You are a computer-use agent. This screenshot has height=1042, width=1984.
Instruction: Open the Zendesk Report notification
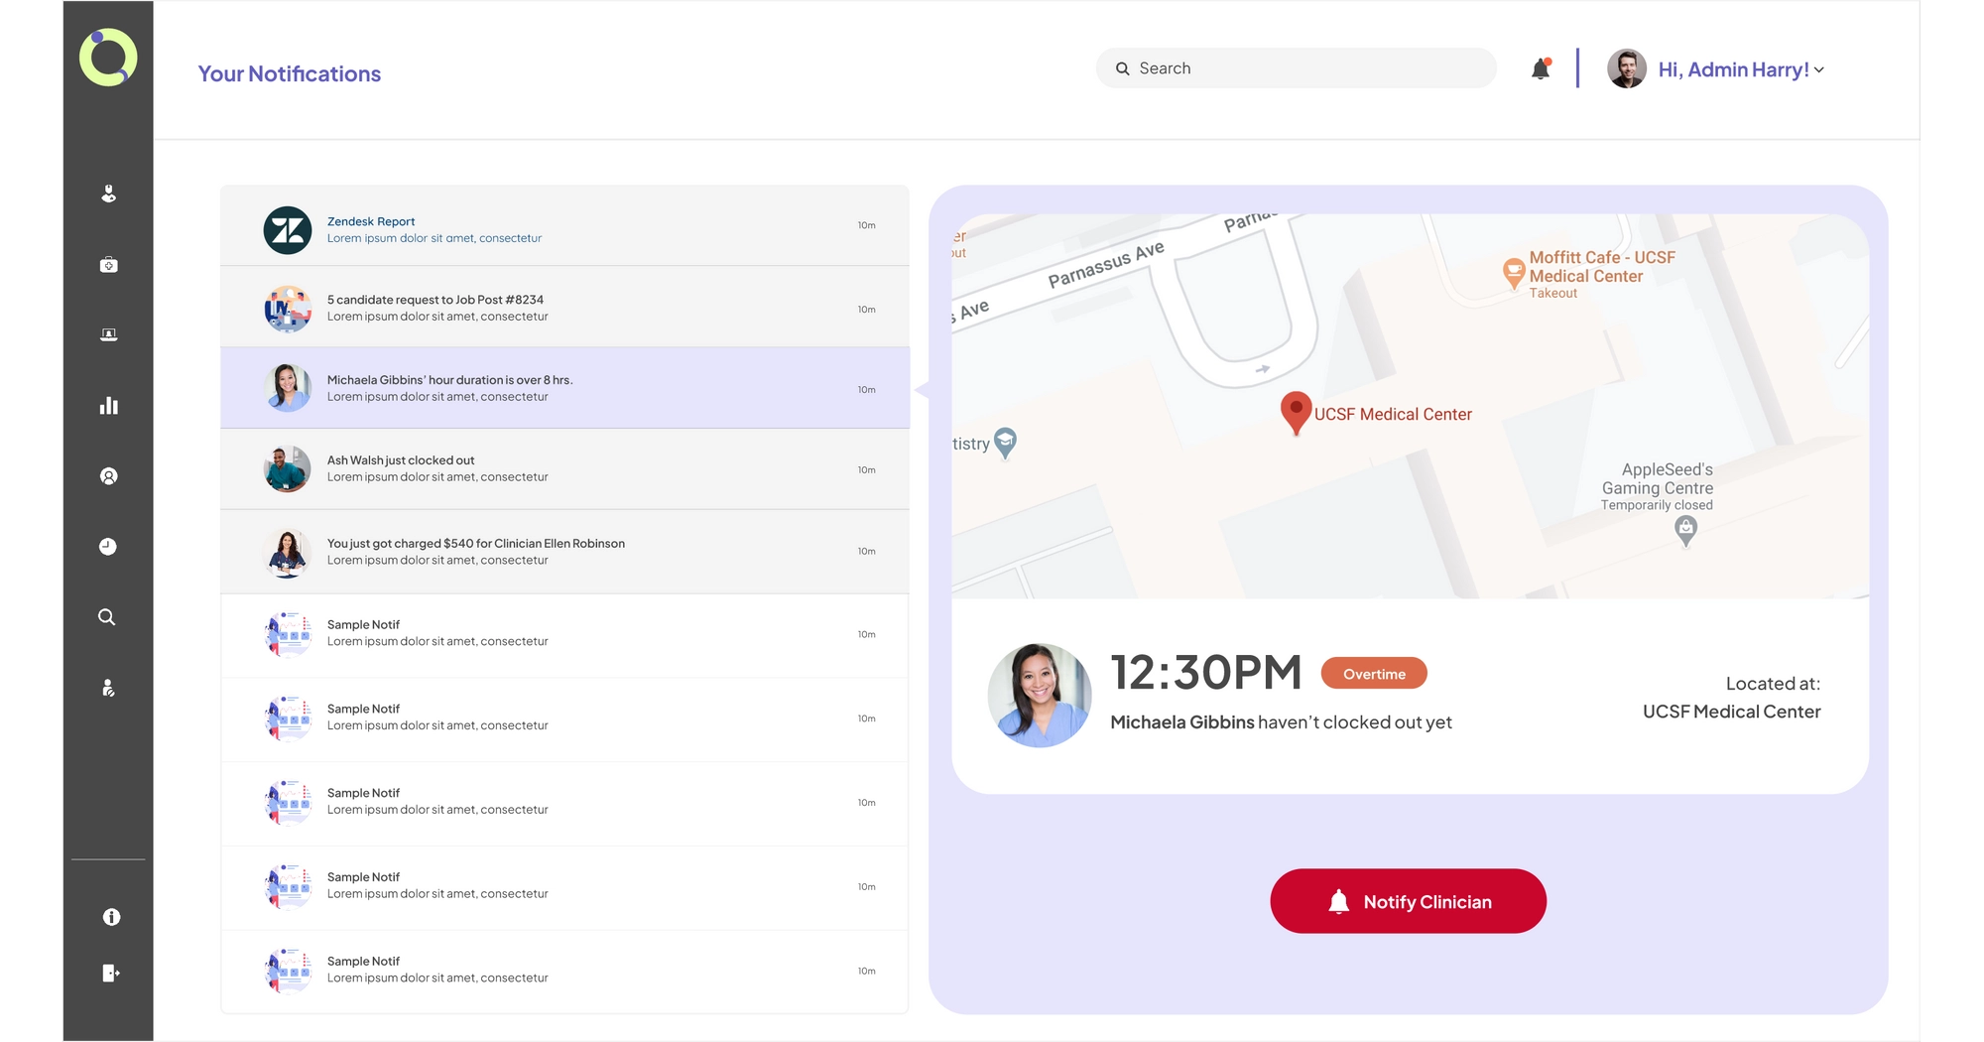point(564,229)
